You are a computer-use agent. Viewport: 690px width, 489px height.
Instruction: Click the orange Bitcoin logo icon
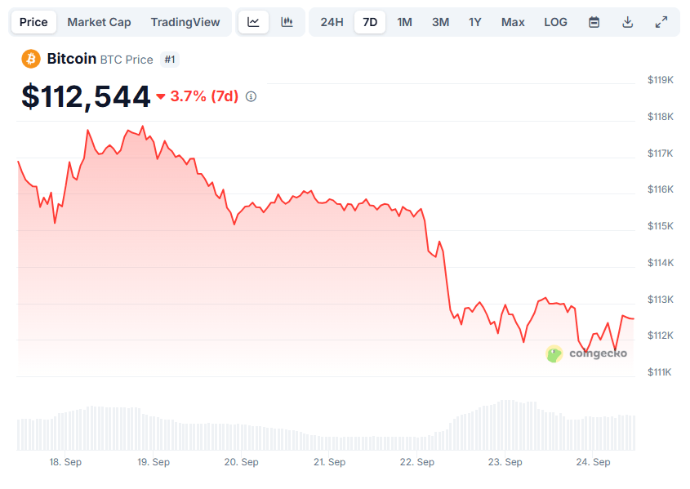click(x=31, y=59)
